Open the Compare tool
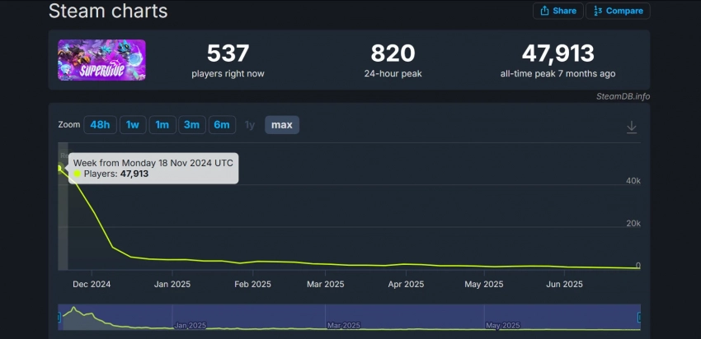The width and height of the screenshot is (701, 339). point(618,11)
